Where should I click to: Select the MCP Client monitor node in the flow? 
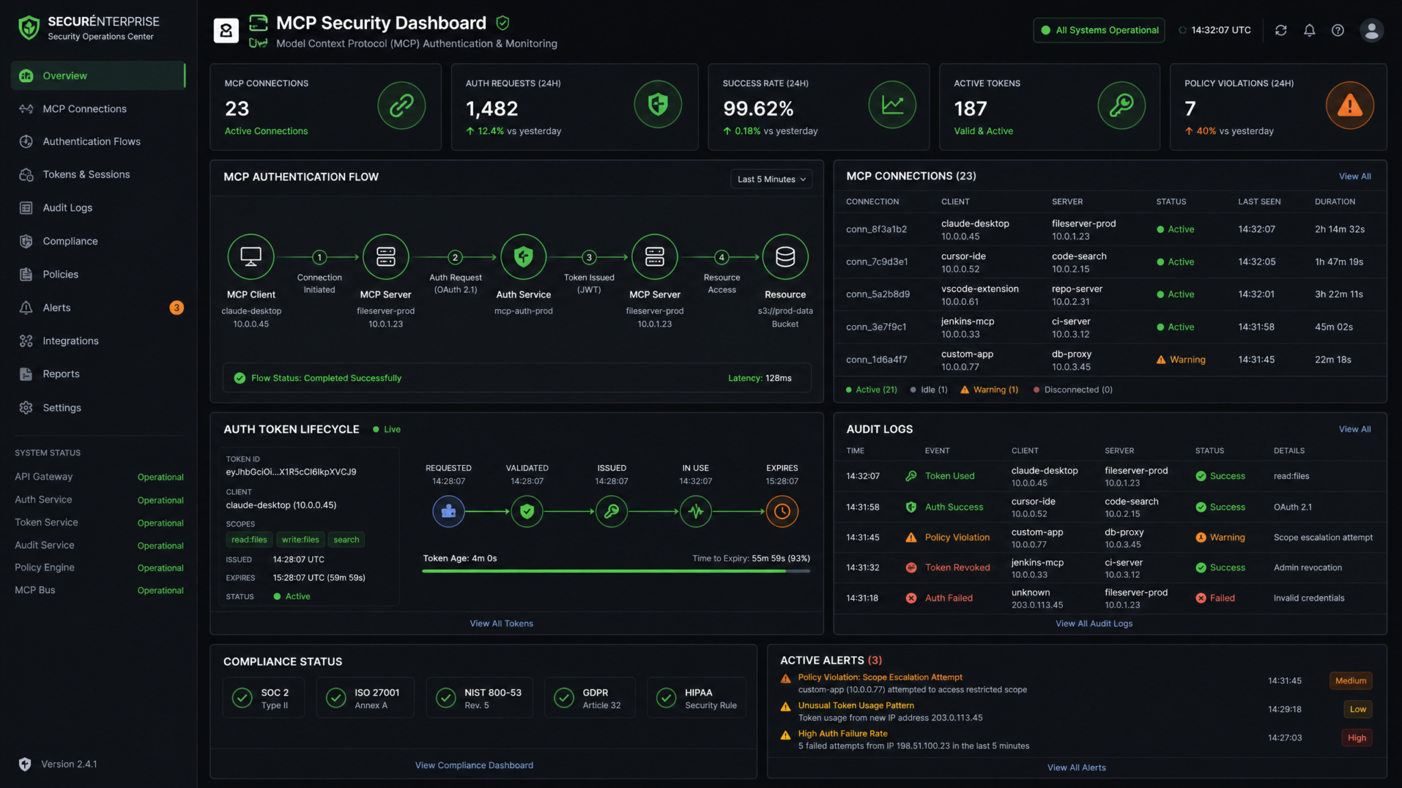(x=251, y=257)
